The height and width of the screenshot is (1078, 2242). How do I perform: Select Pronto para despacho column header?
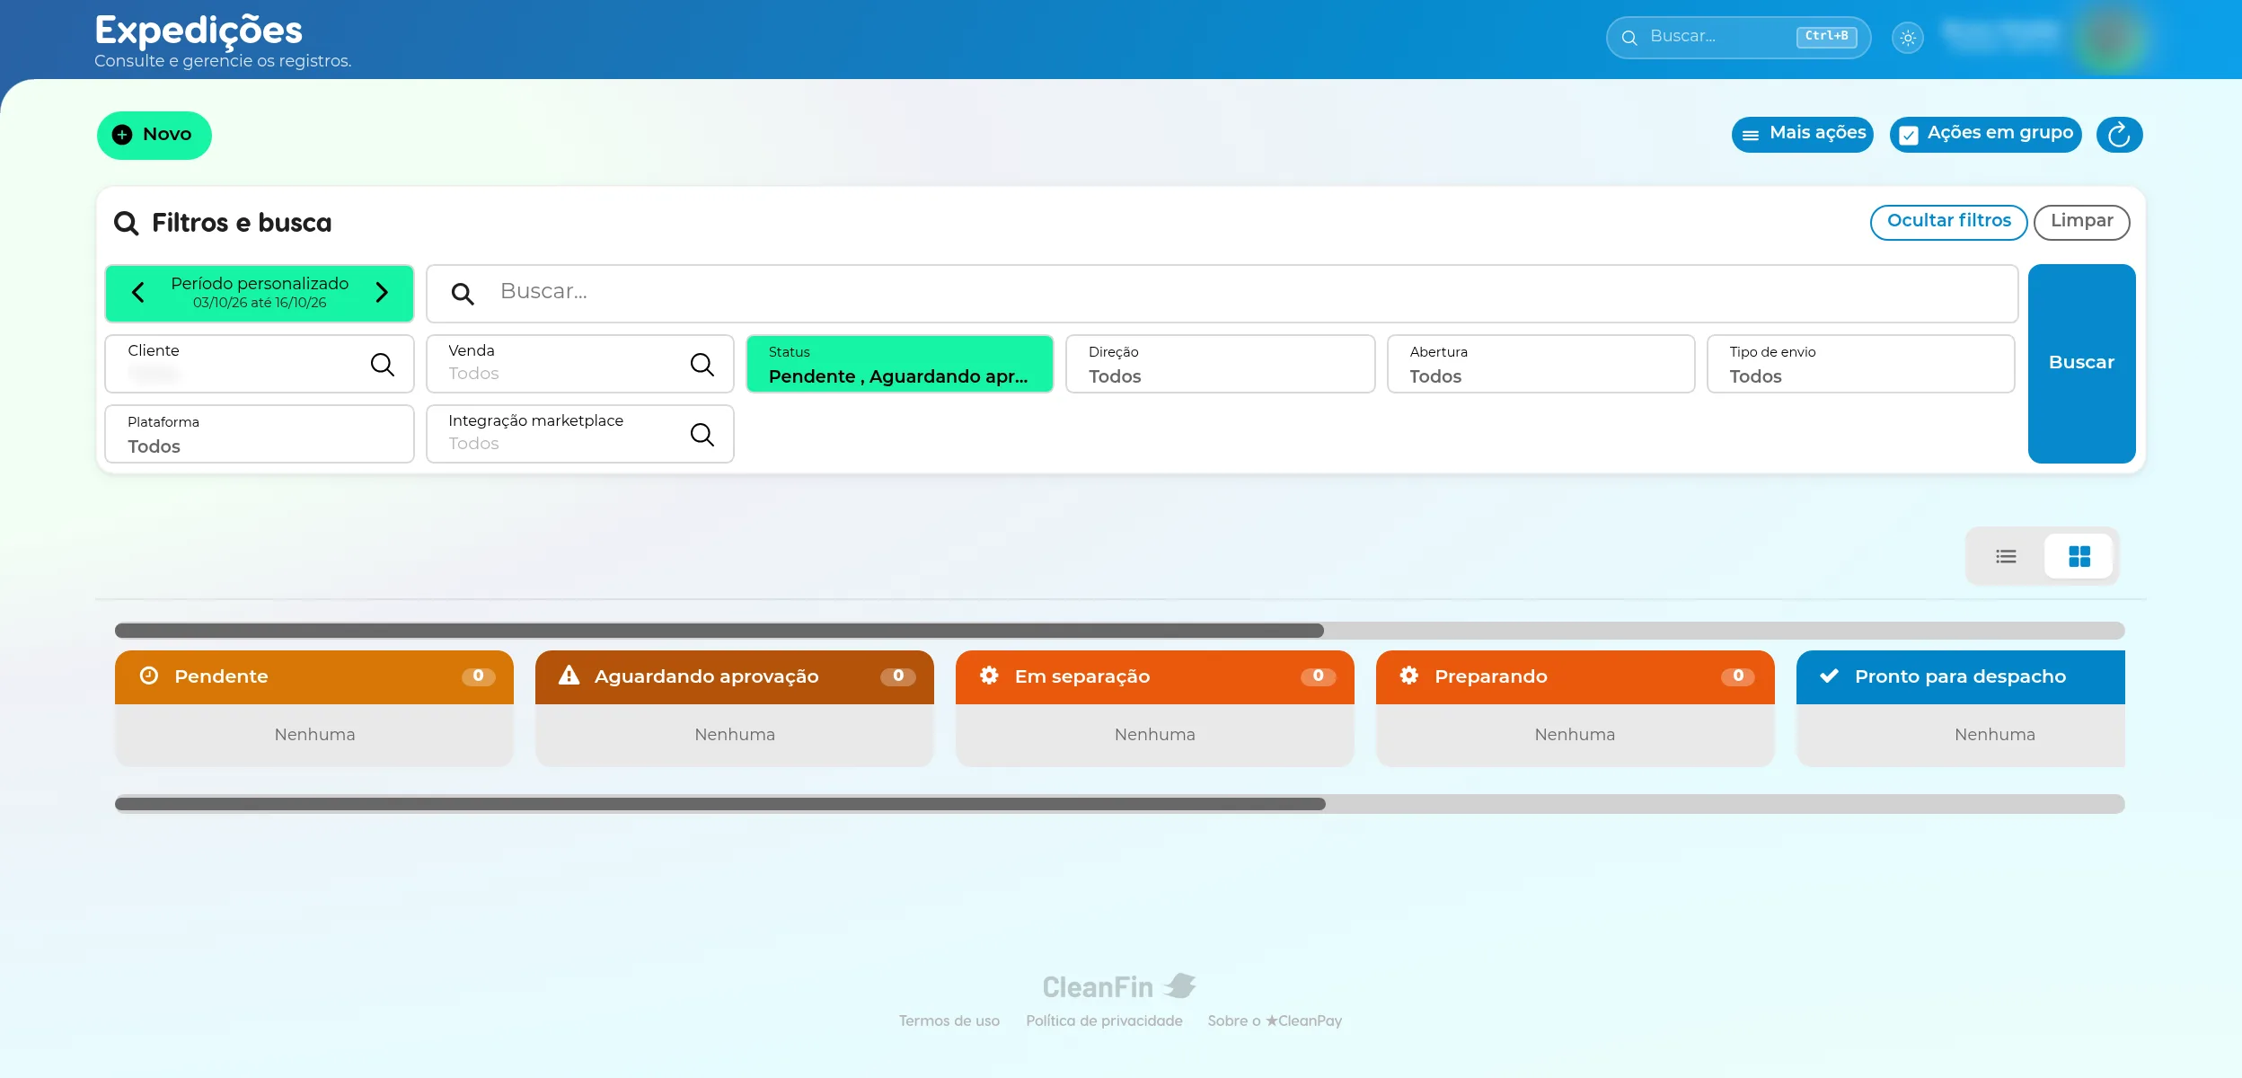[x=1961, y=676]
